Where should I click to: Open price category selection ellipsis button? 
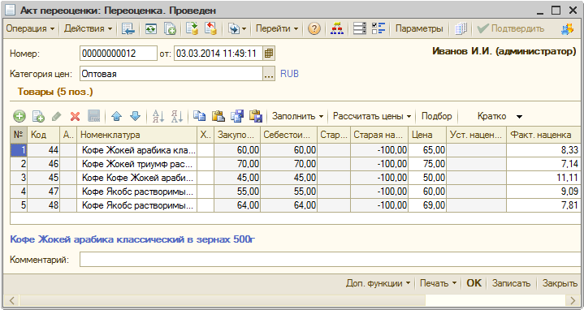[x=269, y=74]
